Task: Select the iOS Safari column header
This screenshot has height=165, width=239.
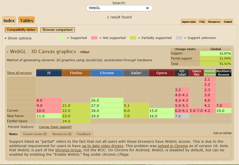Action: pyautogui.click(x=182, y=73)
